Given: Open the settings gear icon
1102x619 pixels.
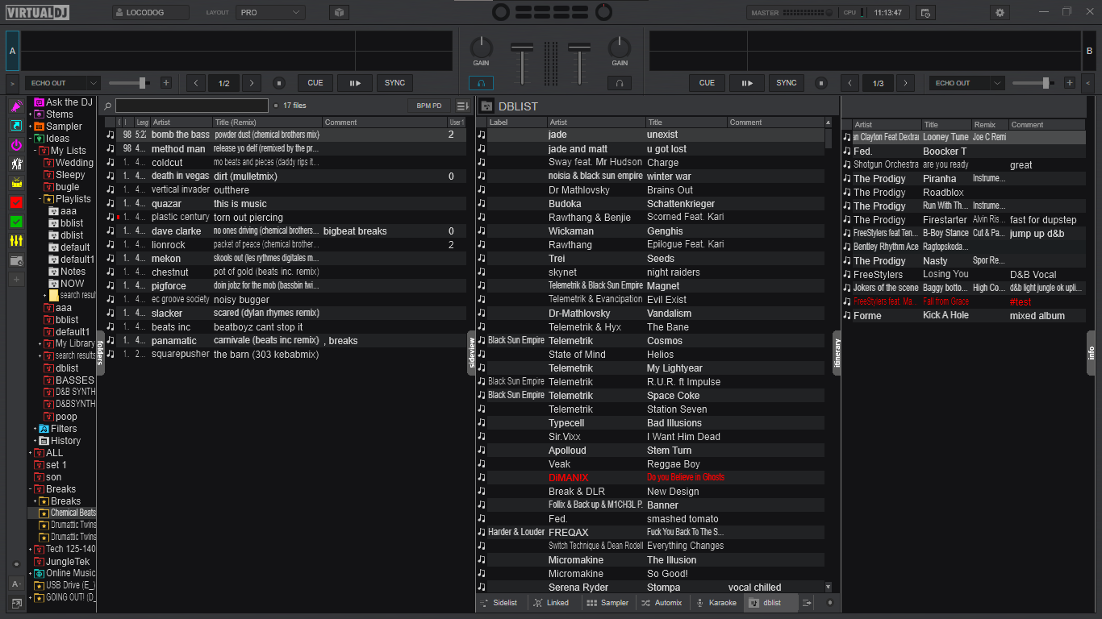Looking at the screenshot, I should coord(1000,12).
